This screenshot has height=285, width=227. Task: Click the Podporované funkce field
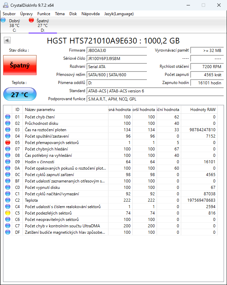155,99
